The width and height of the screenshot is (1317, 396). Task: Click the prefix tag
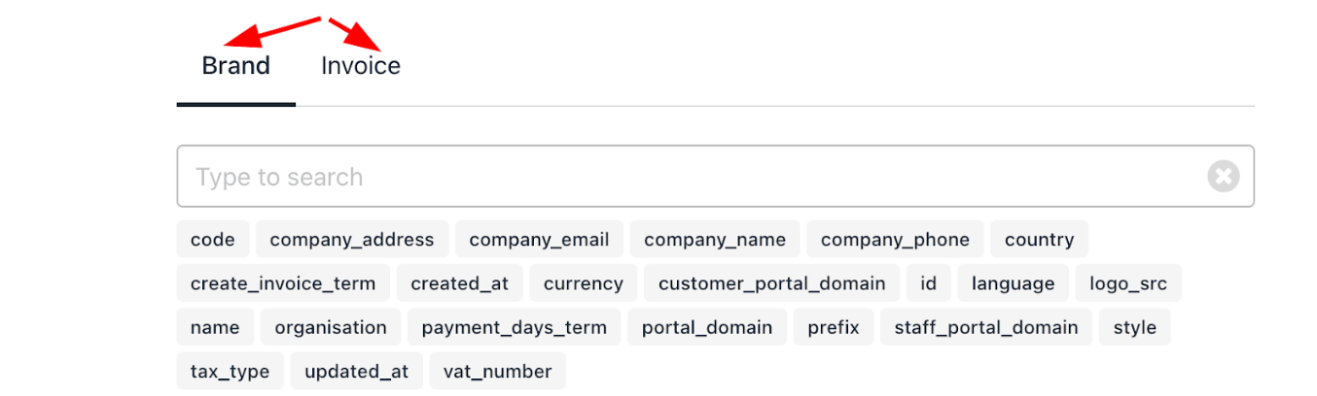[x=834, y=327]
